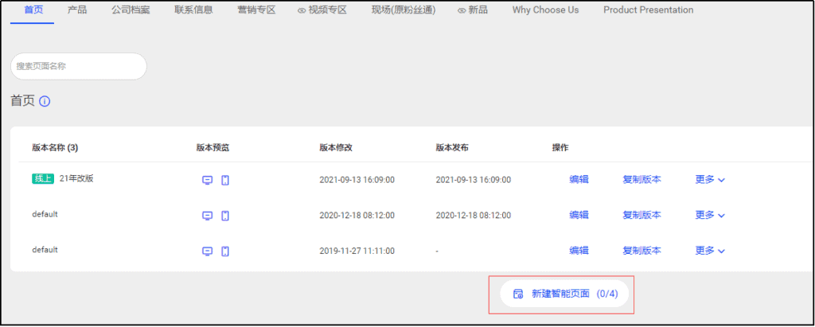Open mobile preview for 2019-11-27 default version
The height and width of the screenshot is (327, 815).
(225, 251)
